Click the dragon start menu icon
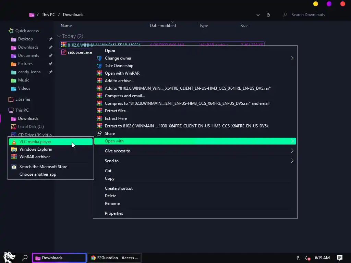 click(9, 258)
